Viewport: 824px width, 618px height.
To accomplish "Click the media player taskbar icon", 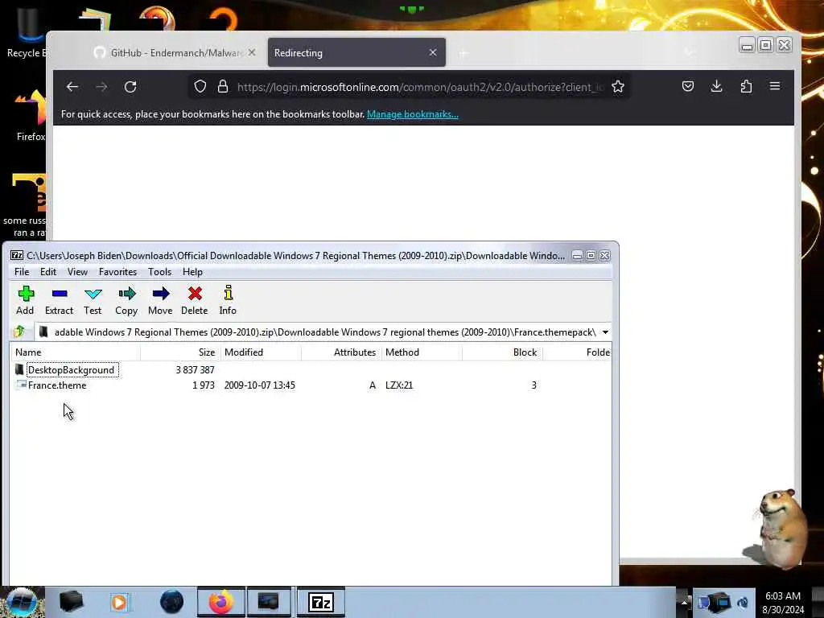I will (119, 602).
